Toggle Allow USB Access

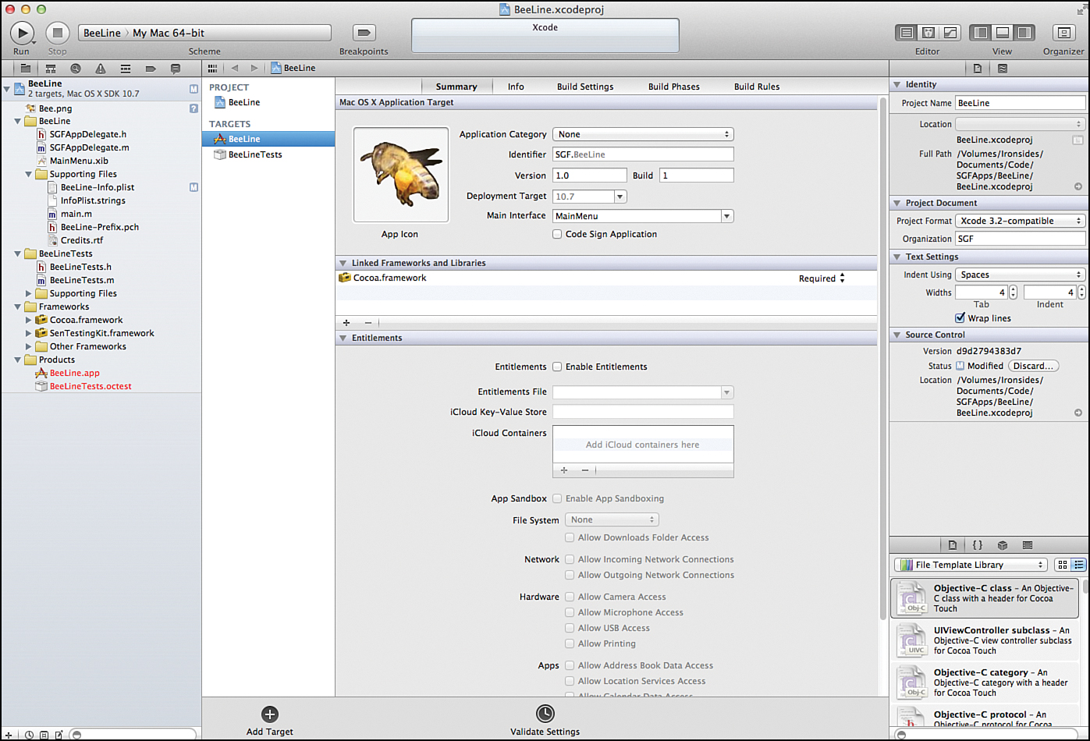[570, 628]
